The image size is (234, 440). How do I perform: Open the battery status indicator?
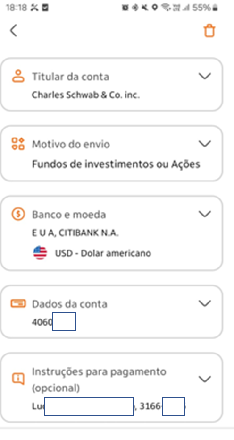click(x=205, y=8)
